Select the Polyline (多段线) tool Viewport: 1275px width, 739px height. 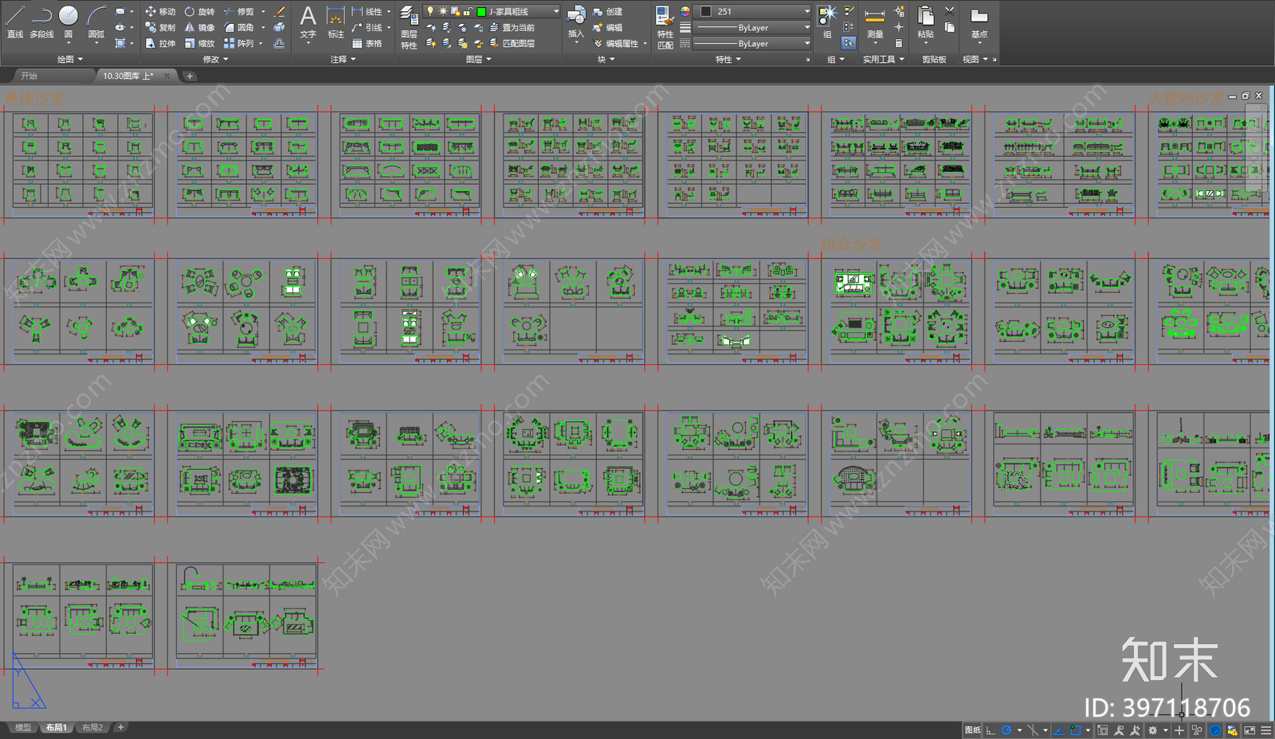(x=41, y=22)
